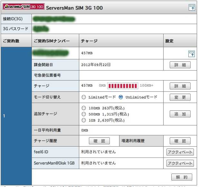The image size is (199, 187).
Task: Click feel6 ID 利用されていません status text
Action: coord(99,152)
